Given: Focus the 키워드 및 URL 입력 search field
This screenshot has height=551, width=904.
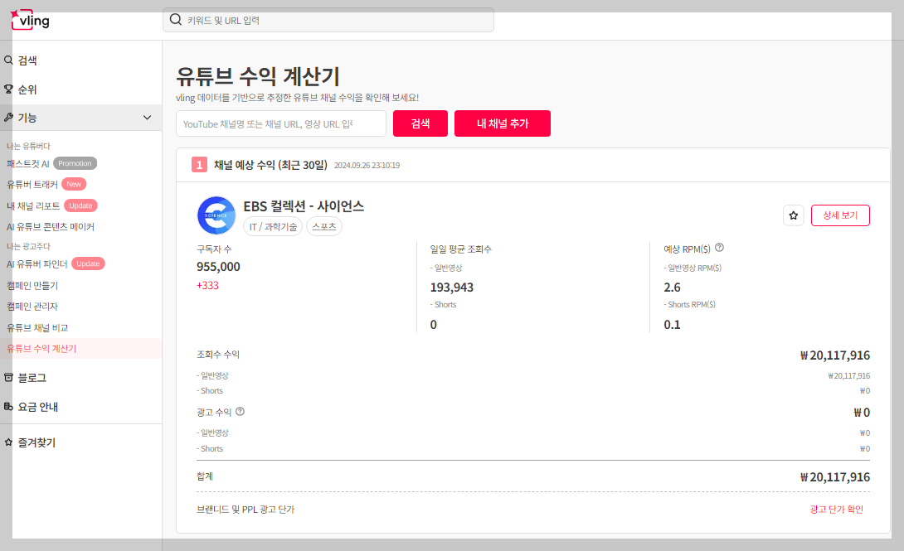Looking at the screenshot, I should click(x=328, y=20).
